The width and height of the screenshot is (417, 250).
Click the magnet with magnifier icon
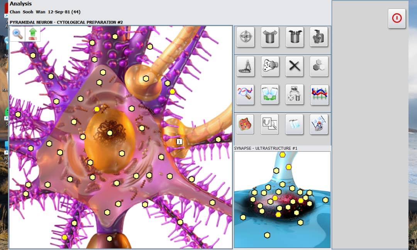[270, 124]
